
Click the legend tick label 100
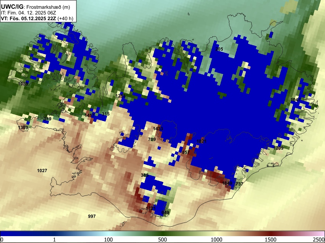pyautogui.click(x=109, y=240)
